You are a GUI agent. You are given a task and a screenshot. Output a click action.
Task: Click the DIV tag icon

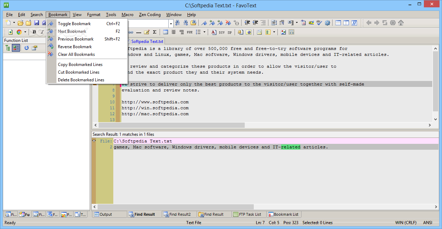point(222,32)
